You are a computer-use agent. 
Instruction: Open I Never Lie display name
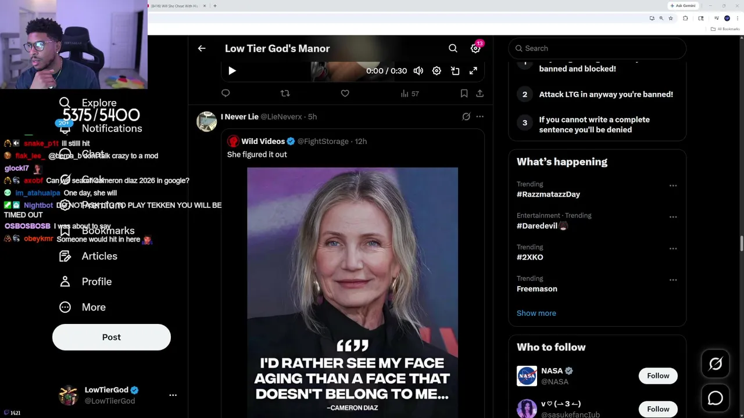[x=239, y=117]
